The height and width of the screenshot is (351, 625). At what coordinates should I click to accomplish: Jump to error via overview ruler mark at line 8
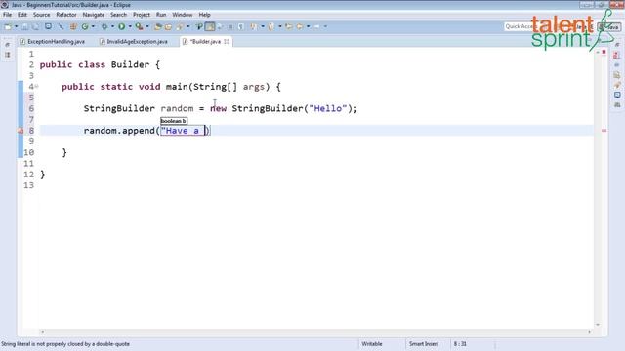tap(604, 130)
